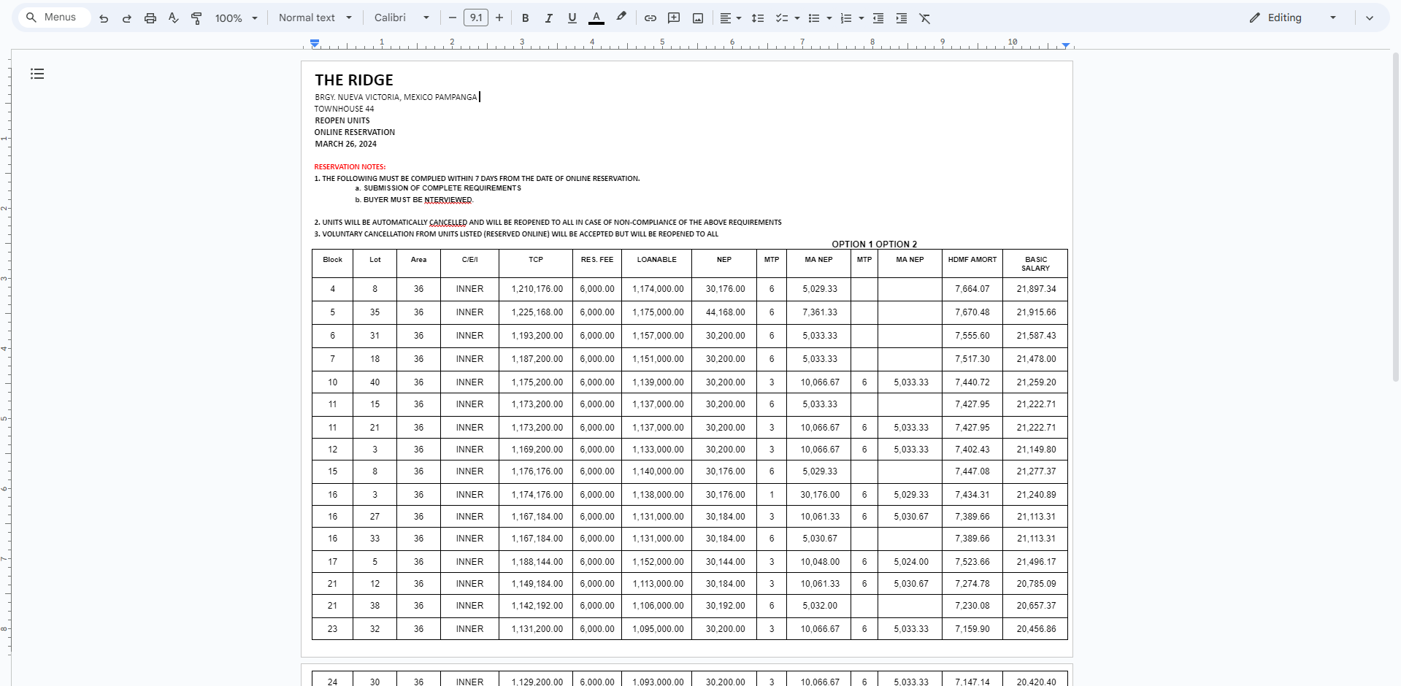The width and height of the screenshot is (1401, 686).
Task: Click the misspelled word "NTERVIEWED"
Action: pyautogui.click(x=448, y=200)
